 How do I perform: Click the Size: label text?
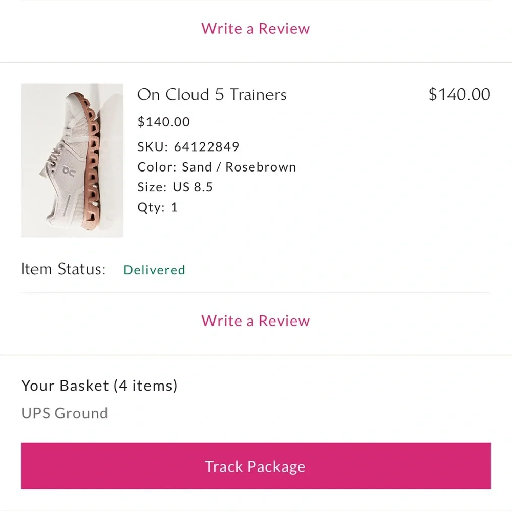tap(152, 187)
